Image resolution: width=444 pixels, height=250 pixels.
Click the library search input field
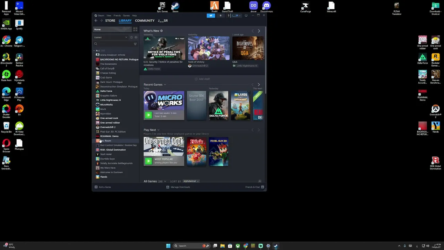(x=113, y=44)
